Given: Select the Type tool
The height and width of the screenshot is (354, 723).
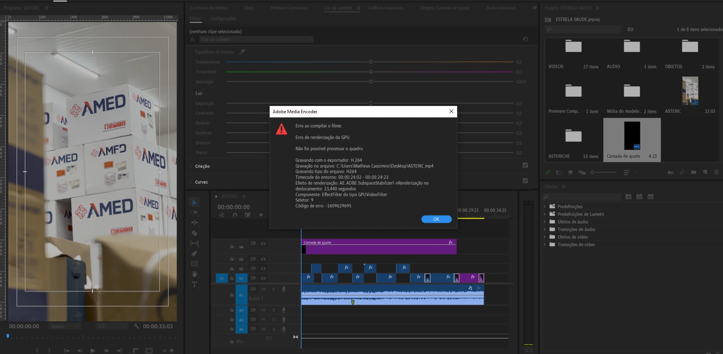Looking at the screenshot, I should click(x=194, y=284).
